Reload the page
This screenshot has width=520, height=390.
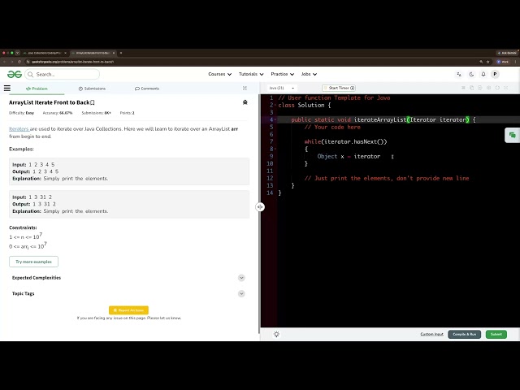[x=19, y=62]
